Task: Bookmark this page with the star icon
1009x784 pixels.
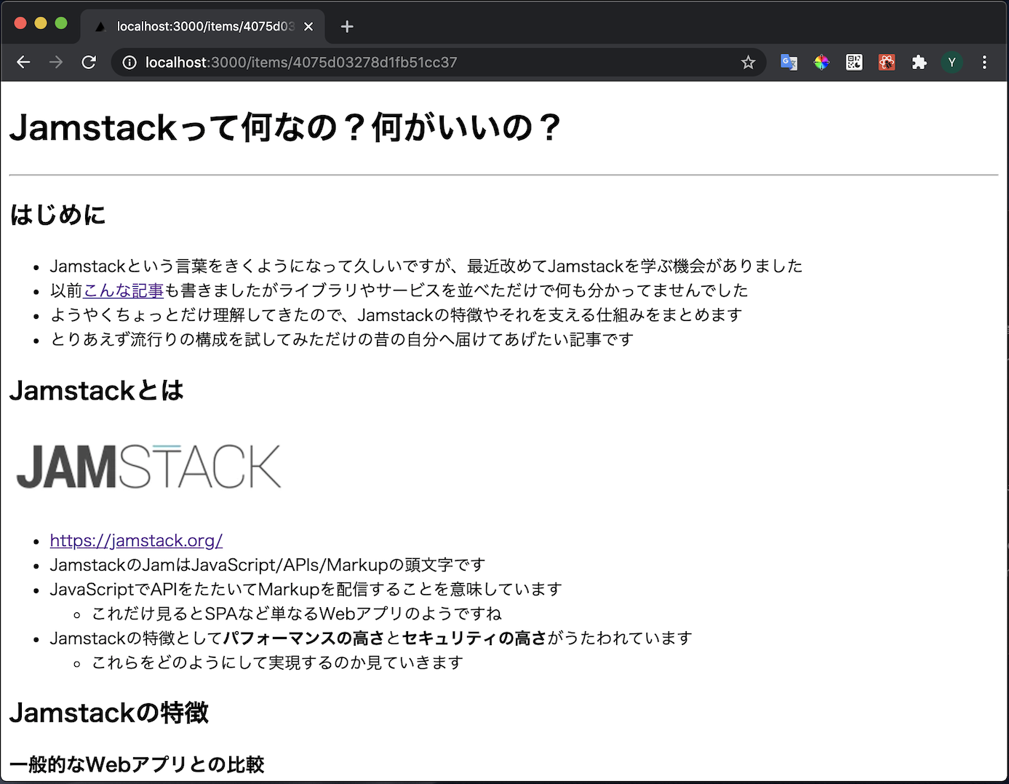Action: click(x=748, y=63)
